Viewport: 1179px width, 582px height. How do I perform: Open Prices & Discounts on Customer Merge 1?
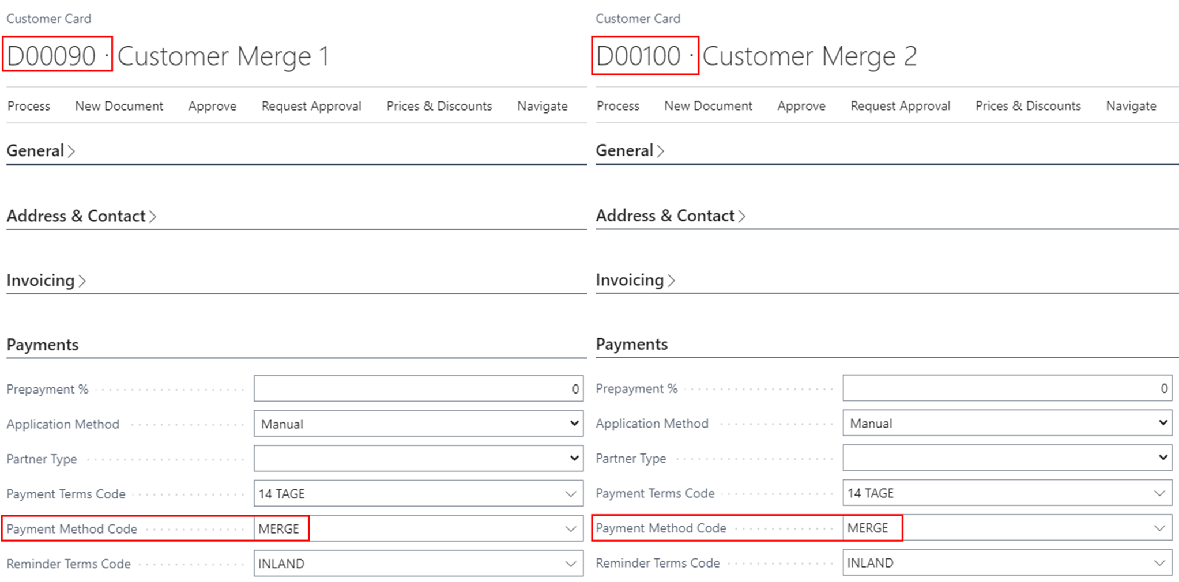pyautogui.click(x=439, y=106)
